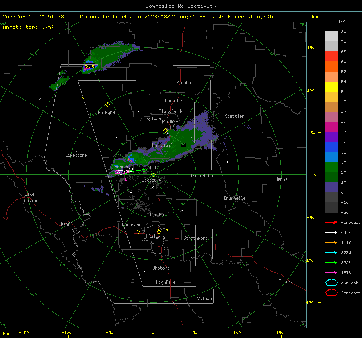The image size is (362, 338).
Task: Click the Banff city label
Action: coord(66,224)
